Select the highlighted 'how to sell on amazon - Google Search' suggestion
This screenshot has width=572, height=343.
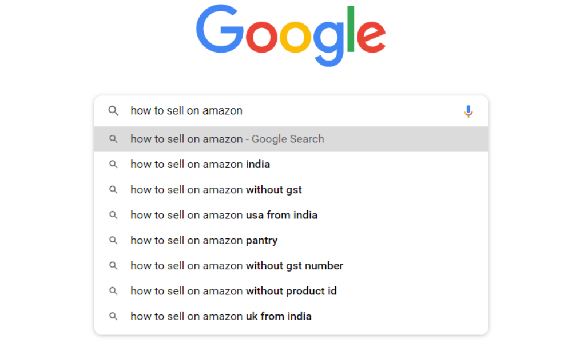[x=227, y=139]
